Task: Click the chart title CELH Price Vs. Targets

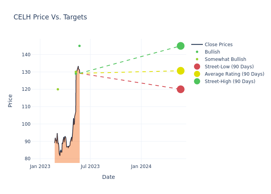Action: point(50,17)
